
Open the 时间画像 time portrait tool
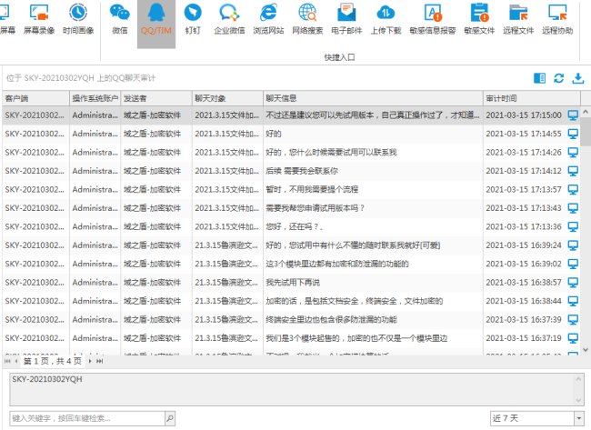(78, 19)
